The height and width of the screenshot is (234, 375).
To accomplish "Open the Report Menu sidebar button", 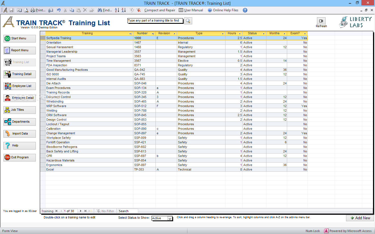I will [20, 50].
